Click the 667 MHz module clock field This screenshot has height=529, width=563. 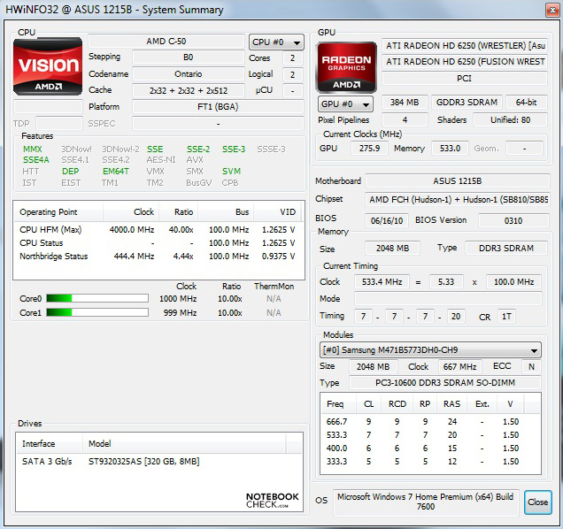[x=459, y=367]
